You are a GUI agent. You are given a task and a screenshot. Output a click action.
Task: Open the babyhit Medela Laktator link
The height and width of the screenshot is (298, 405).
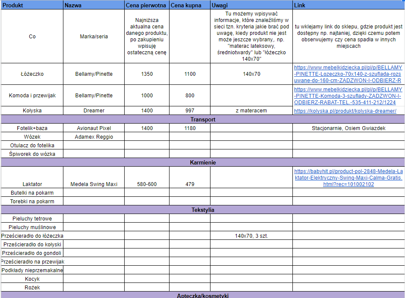pyautogui.click(x=348, y=177)
